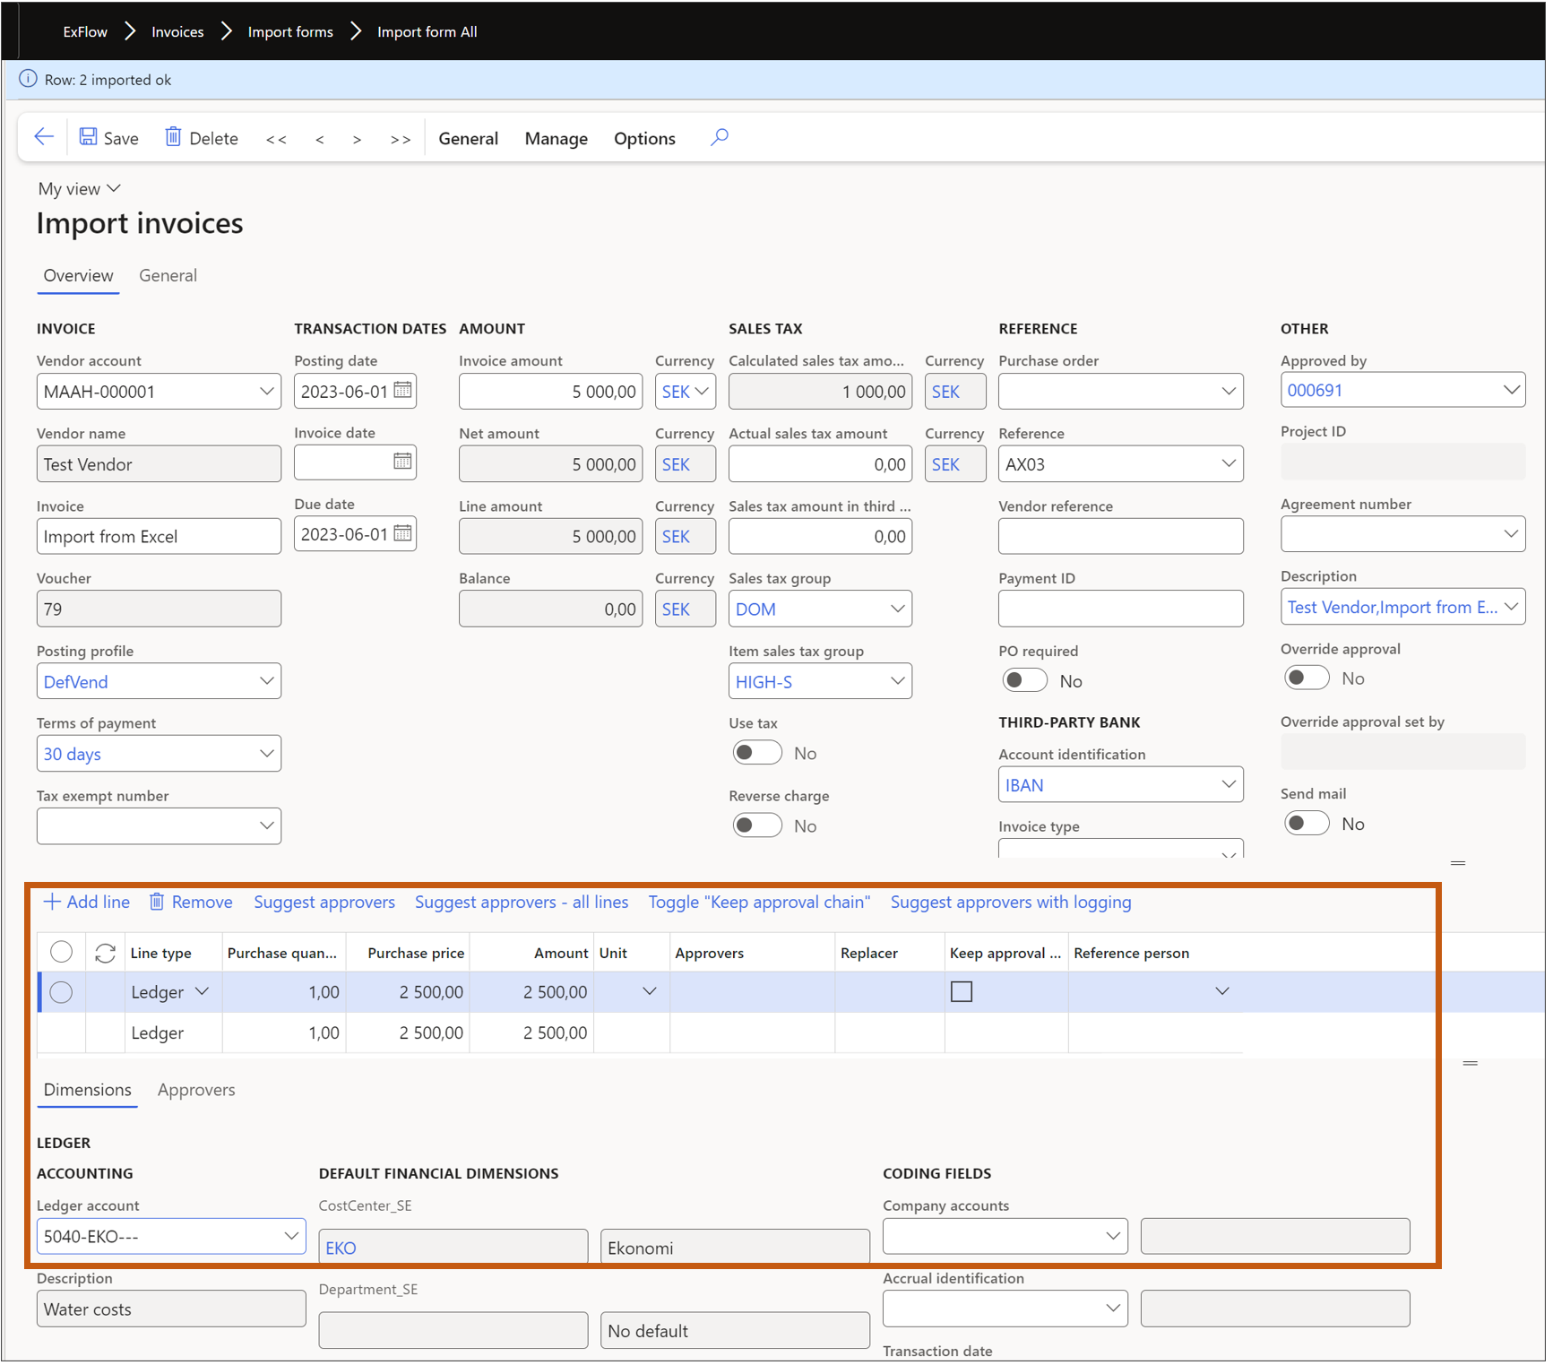Screen dimensions: 1553x1365
Task: Click the plus icon for Add line
Action: [52, 903]
